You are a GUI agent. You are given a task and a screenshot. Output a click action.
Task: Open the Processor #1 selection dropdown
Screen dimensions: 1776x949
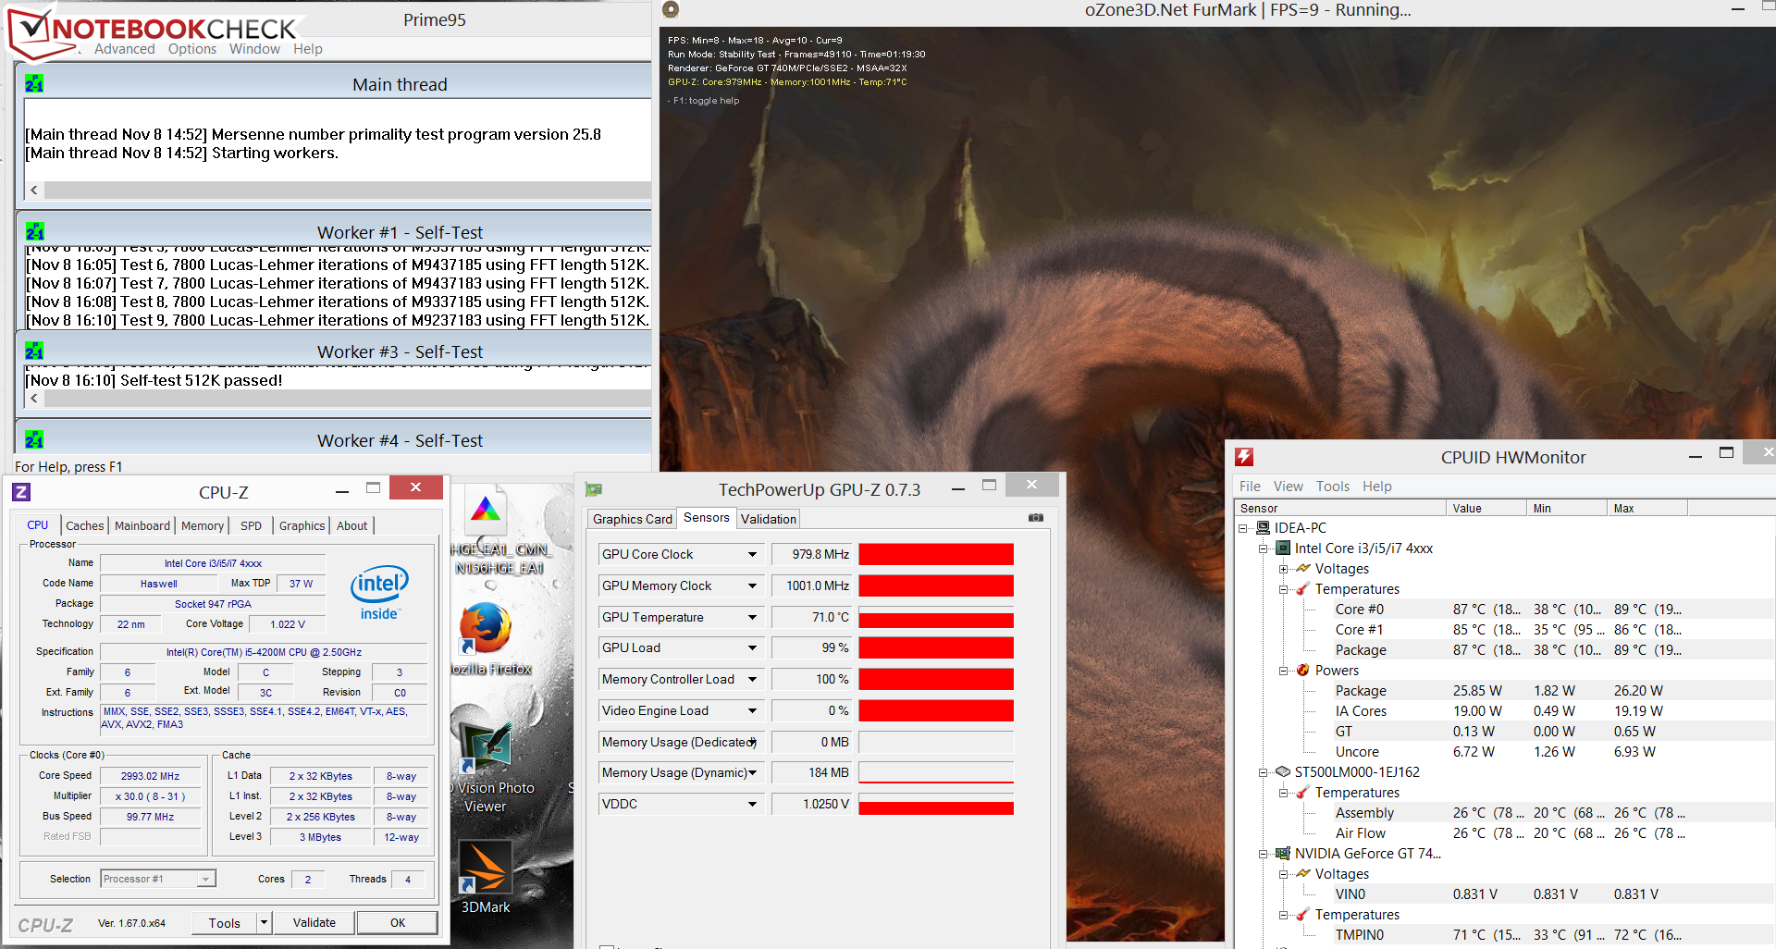point(207,879)
